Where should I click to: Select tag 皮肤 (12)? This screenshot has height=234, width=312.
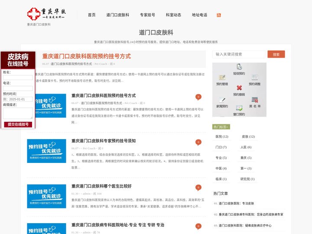pyautogui.click(x=248, y=136)
